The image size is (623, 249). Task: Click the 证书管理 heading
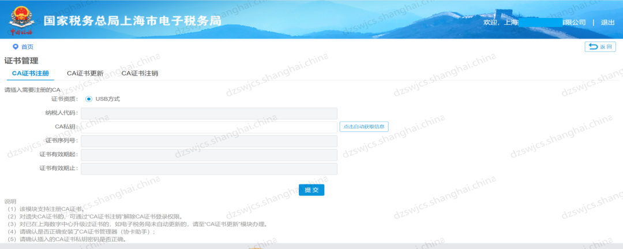21,61
